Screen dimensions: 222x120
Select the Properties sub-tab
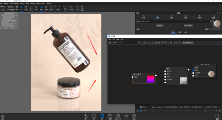pyautogui.click(x=173, y=32)
